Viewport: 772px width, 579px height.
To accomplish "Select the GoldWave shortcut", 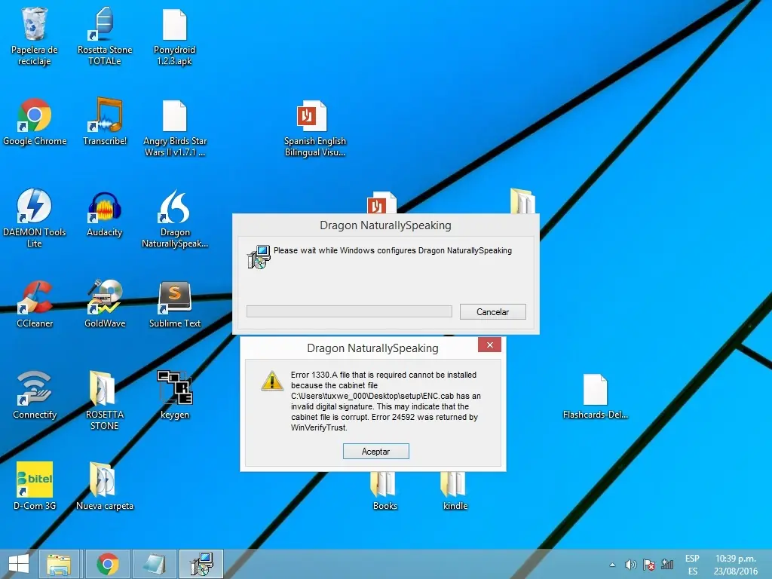I will (104, 303).
